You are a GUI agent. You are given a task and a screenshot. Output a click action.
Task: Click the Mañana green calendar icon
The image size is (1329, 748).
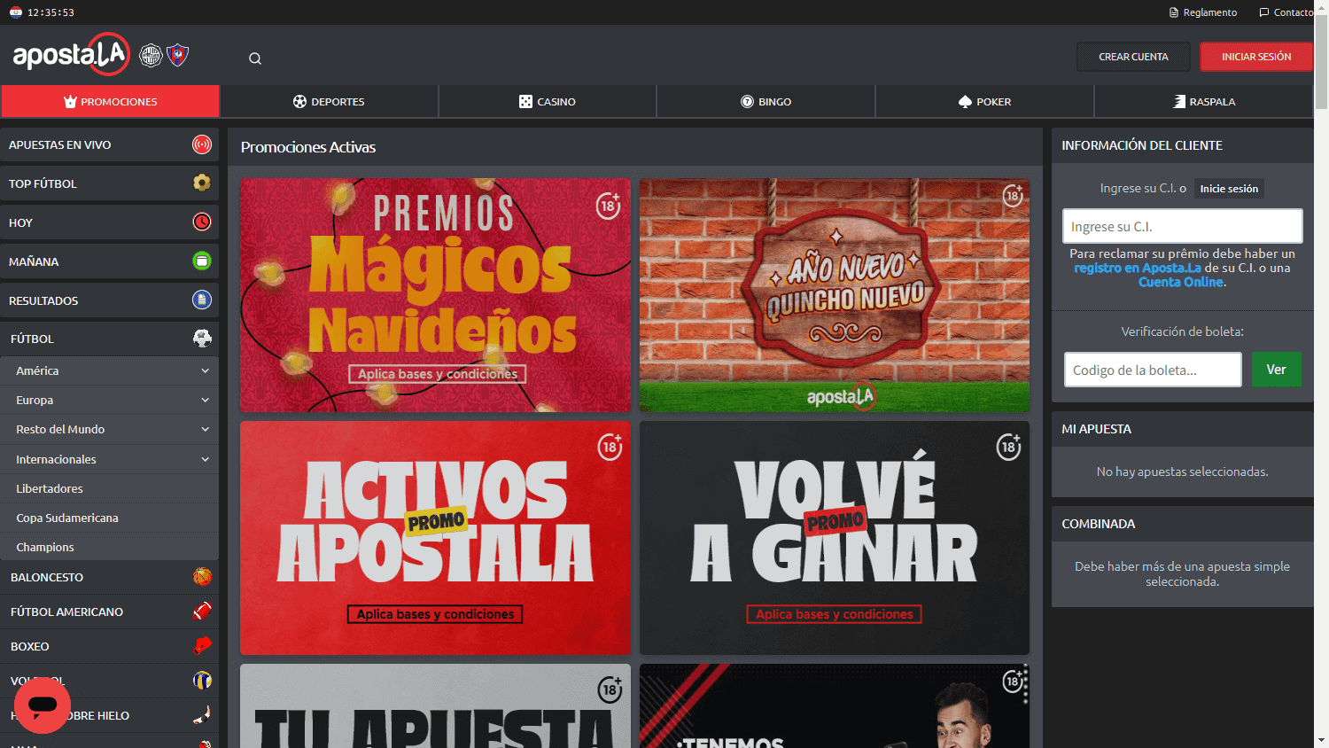[202, 261]
